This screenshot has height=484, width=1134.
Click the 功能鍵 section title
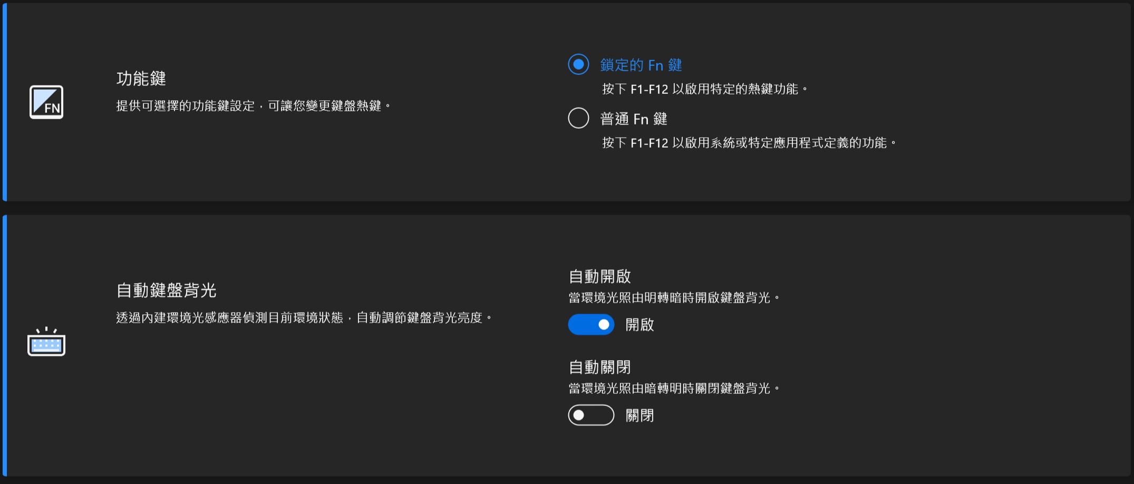click(x=141, y=79)
